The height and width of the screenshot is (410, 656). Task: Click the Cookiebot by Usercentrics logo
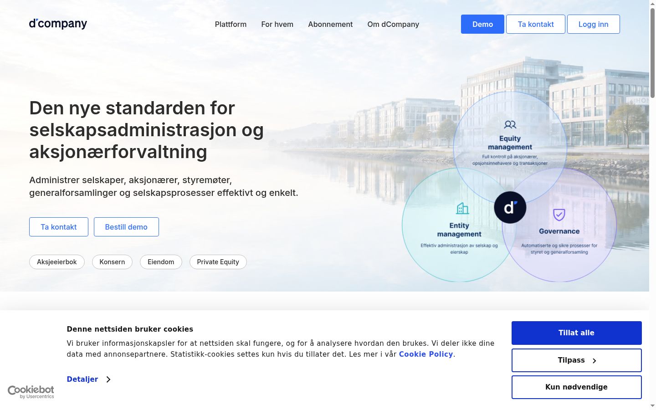[x=31, y=392]
